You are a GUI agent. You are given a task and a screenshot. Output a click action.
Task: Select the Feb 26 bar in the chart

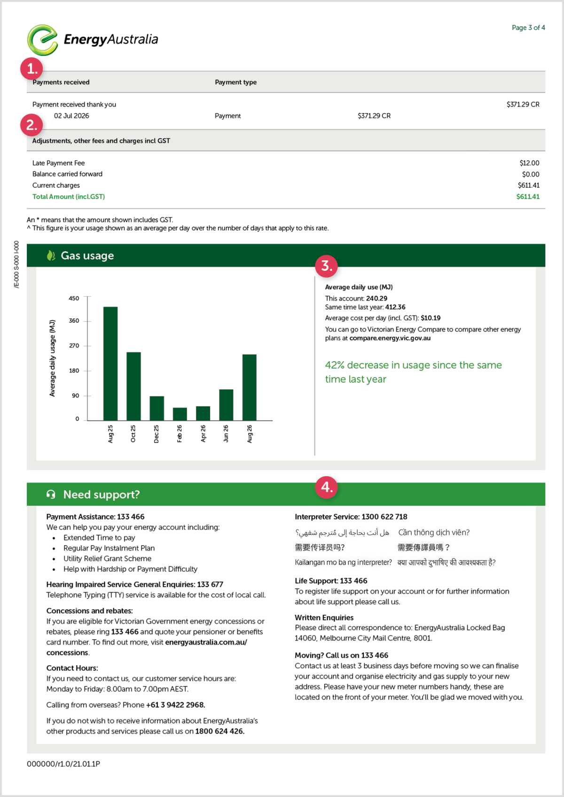(180, 414)
